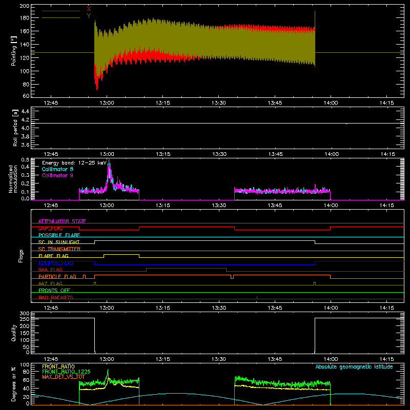Viewport: 410px width, 410px height.
Task: Click the 0.5 value on modulation axis
Action: tap(25, 159)
